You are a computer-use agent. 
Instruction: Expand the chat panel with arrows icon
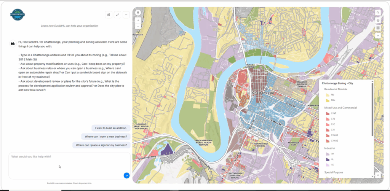coord(117,15)
